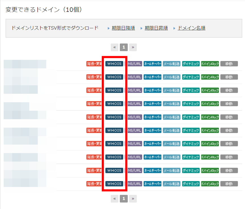
Task: Click メール転送 in the sixth domain row
Action: [x=172, y=130]
